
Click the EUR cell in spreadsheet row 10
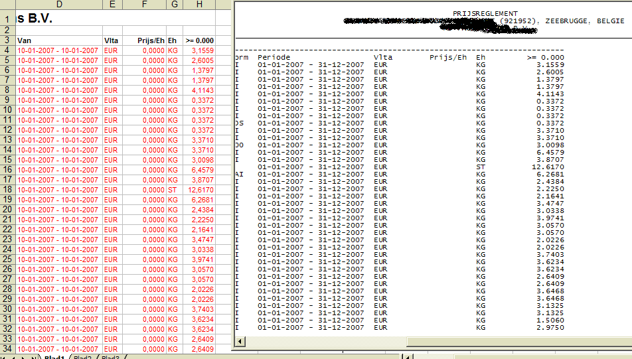tap(112, 110)
